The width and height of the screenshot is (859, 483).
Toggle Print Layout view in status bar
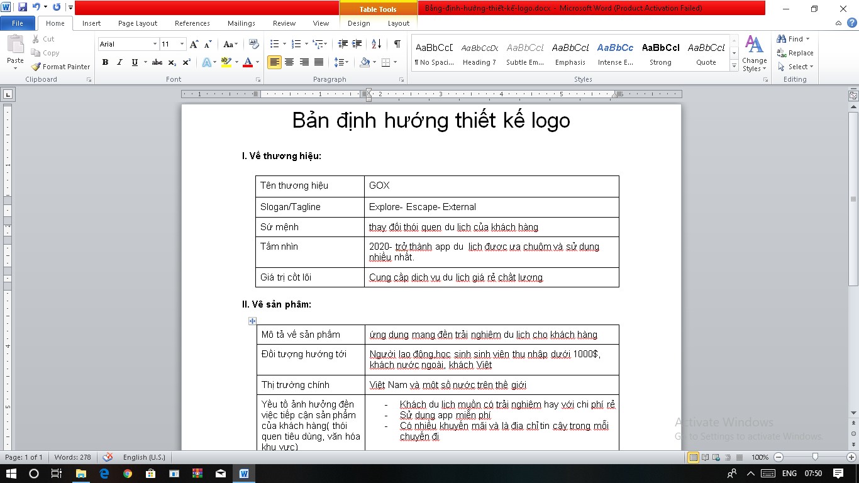pos(694,457)
